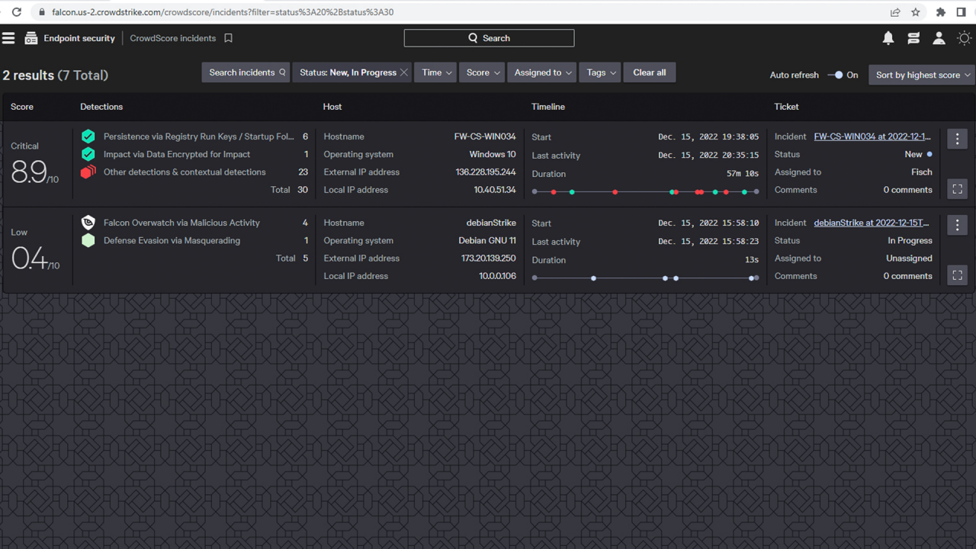Screen dimensions: 976x549
Task: Click assignee Fisch
Action: click(x=922, y=172)
